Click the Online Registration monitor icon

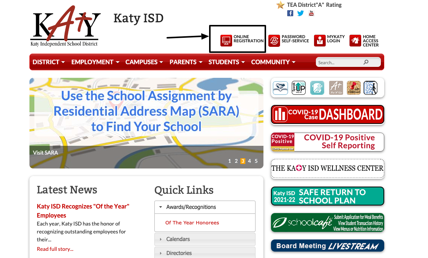tap(226, 41)
